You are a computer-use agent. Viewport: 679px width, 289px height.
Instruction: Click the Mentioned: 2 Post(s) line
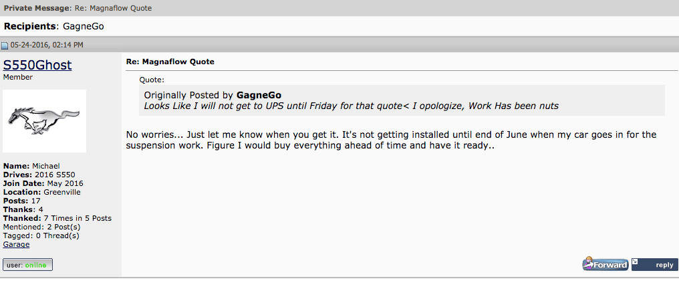tap(41, 227)
